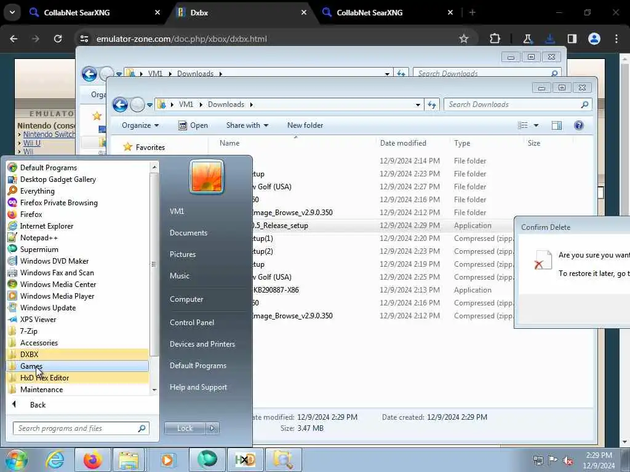Launch Desktop Gadget Gallery
The image size is (630, 472).
58,179
